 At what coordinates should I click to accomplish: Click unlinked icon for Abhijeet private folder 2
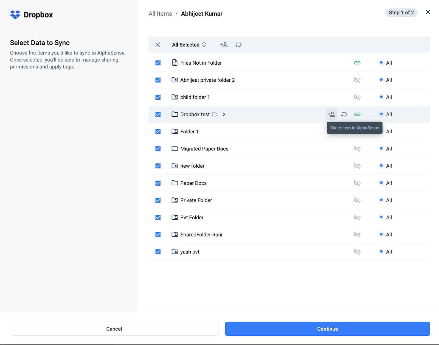357,80
